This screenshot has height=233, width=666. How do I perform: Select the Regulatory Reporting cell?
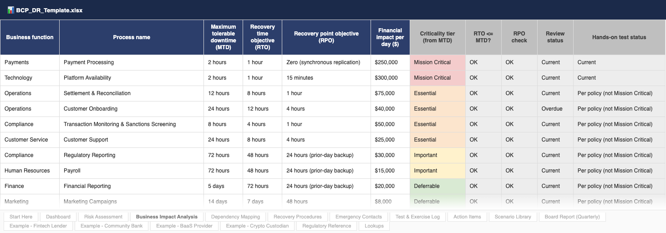coord(132,155)
